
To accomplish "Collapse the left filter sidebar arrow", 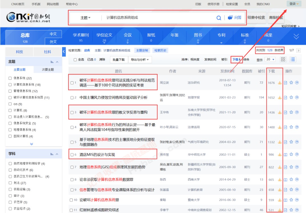I will (x=64, y=52).
